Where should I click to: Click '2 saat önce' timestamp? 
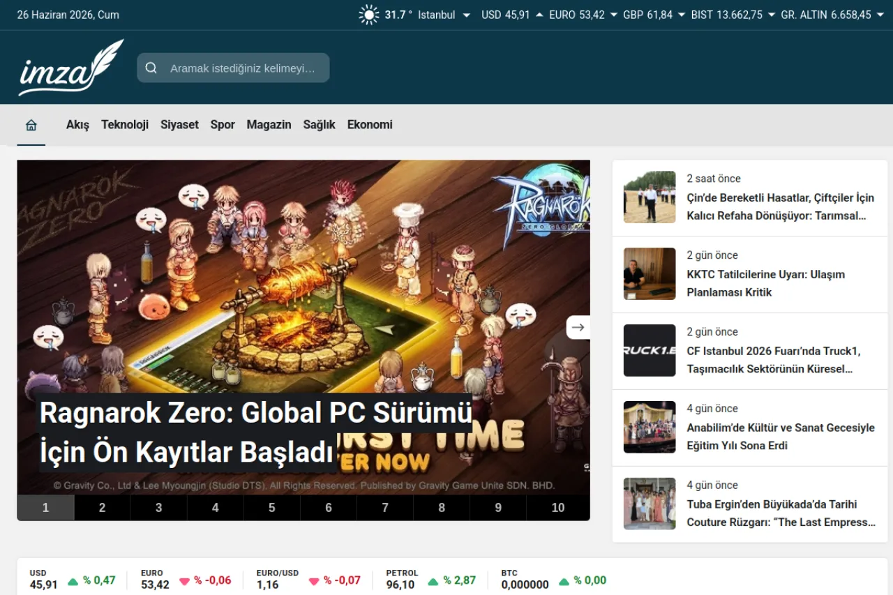714,179
